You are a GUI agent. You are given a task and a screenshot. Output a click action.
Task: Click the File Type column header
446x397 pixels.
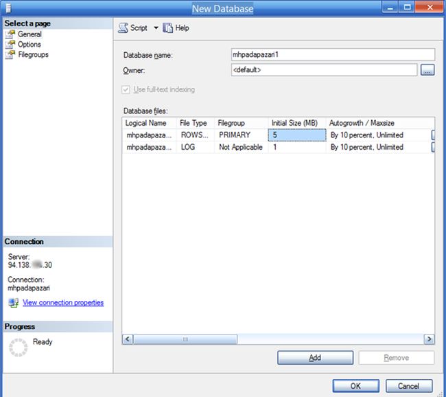(196, 123)
